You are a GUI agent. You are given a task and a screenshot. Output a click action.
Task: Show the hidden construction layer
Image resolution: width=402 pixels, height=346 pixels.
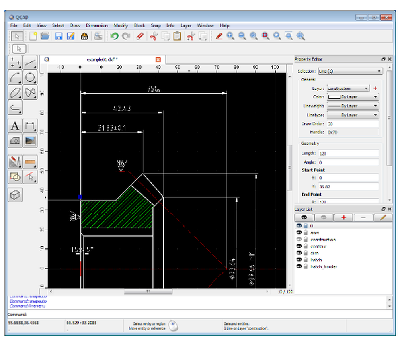tap(299, 239)
